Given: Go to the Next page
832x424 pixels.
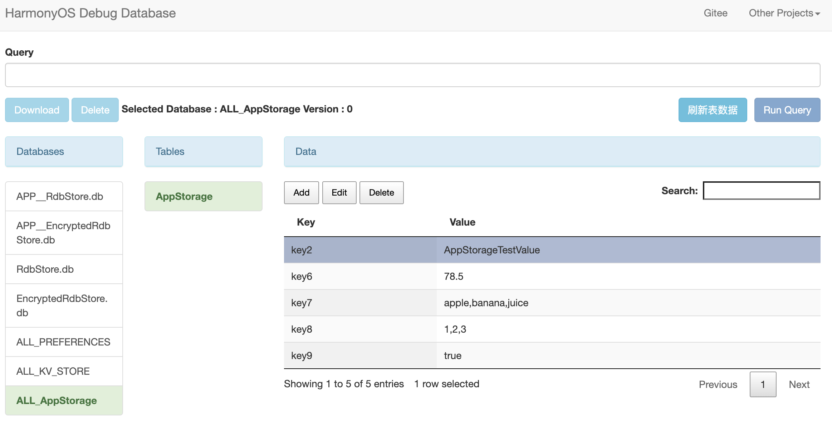Looking at the screenshot, I should [799, 384].
